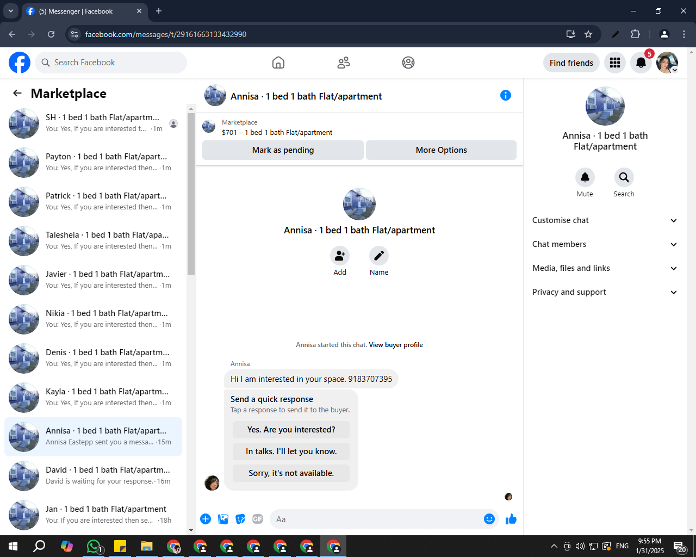Screen dimensions: 696x557
Task: Select the Messenger | Facebook browser tab
Action: [84, 11]
